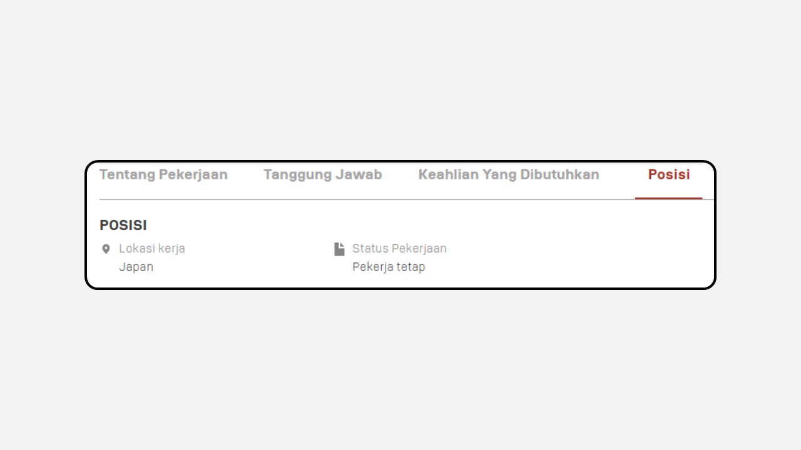Select the active Posisi tab
The width and height of the screenshot is (801, 450).
point(669,174)
